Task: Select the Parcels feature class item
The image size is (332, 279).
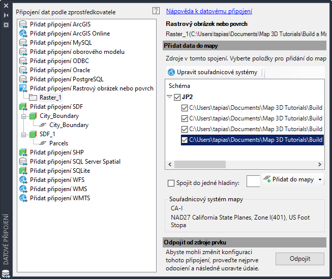Action: click(58, 143)
